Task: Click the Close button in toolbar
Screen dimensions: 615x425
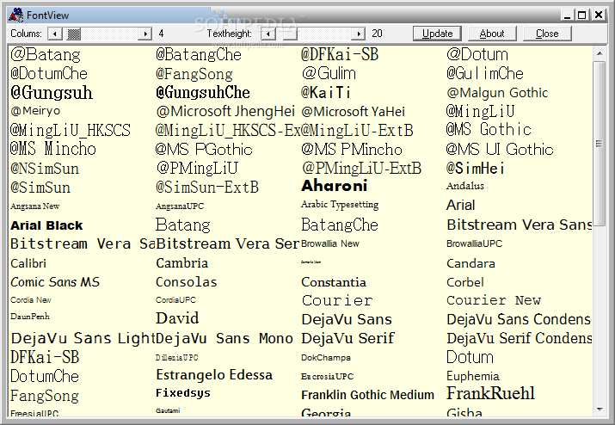Action: [547, 34]
